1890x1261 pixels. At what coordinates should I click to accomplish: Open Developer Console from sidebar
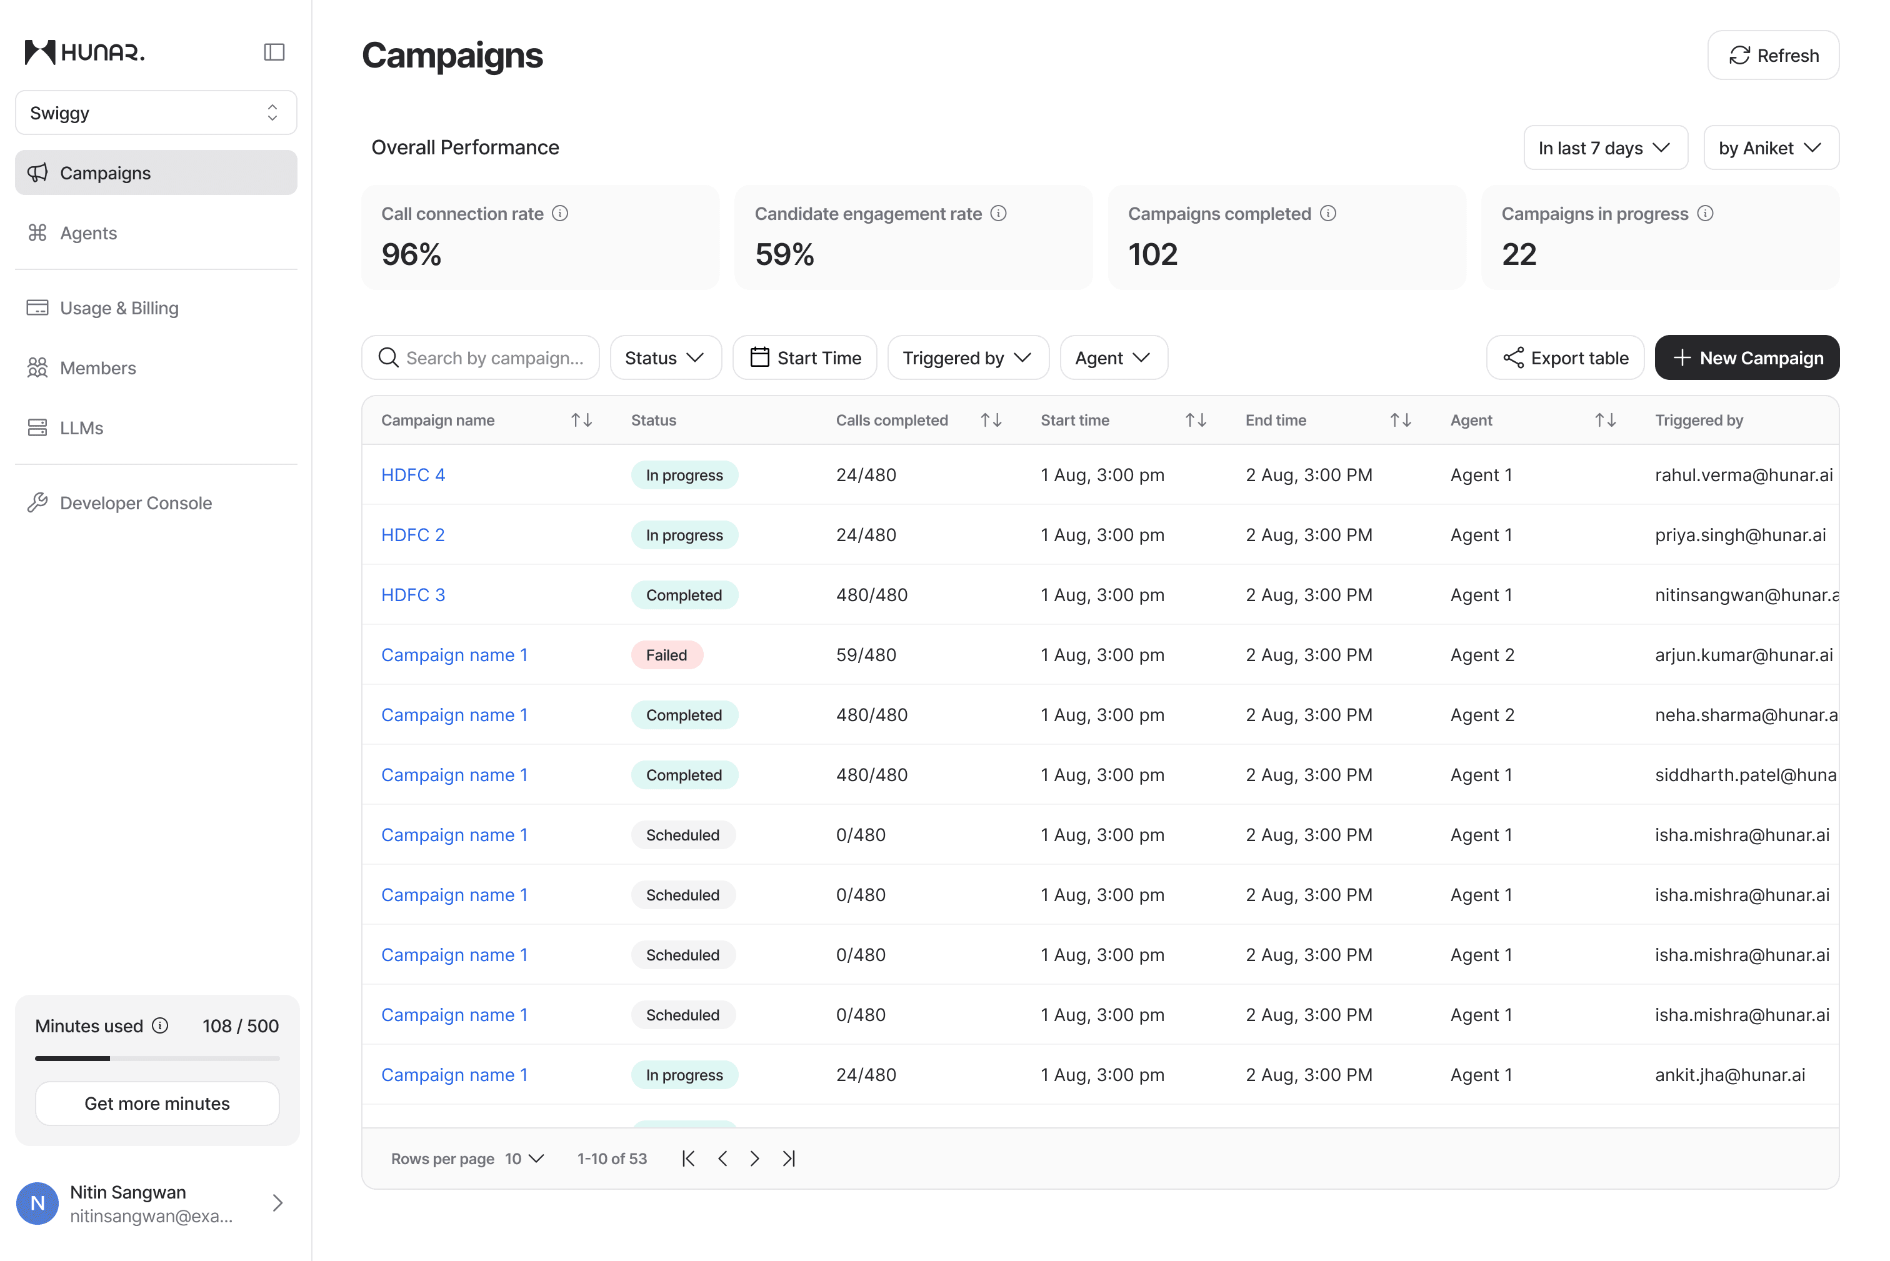pyautogui.click(x=136, y=502)
